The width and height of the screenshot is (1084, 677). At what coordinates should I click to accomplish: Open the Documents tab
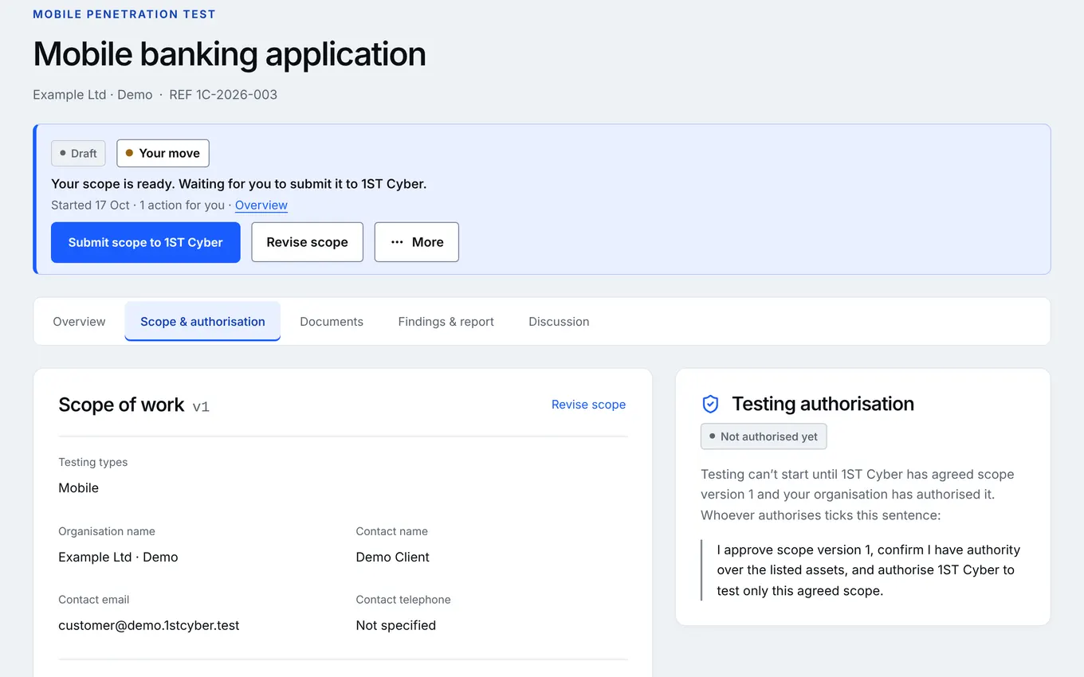[332, 322]
